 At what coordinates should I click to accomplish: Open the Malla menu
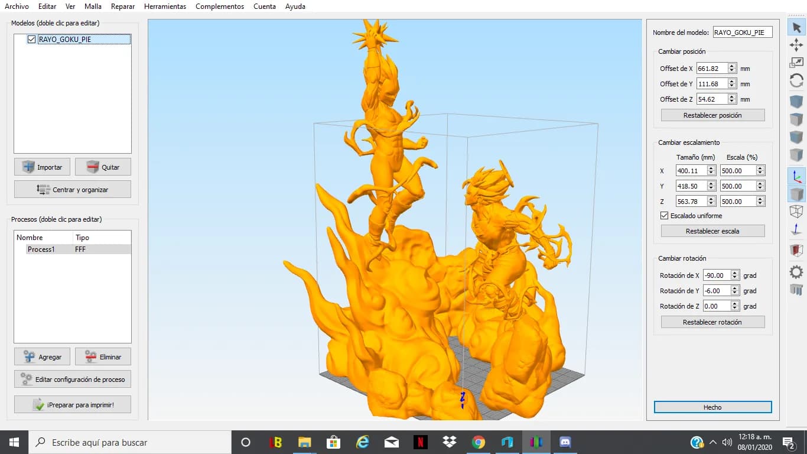93,7
